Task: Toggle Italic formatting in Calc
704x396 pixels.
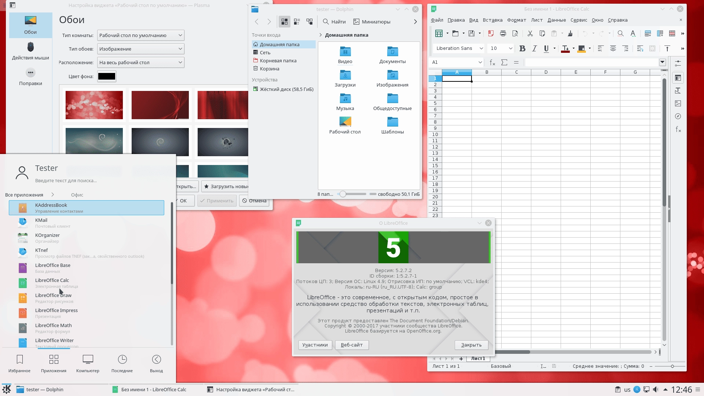Action: pos(535,48)
